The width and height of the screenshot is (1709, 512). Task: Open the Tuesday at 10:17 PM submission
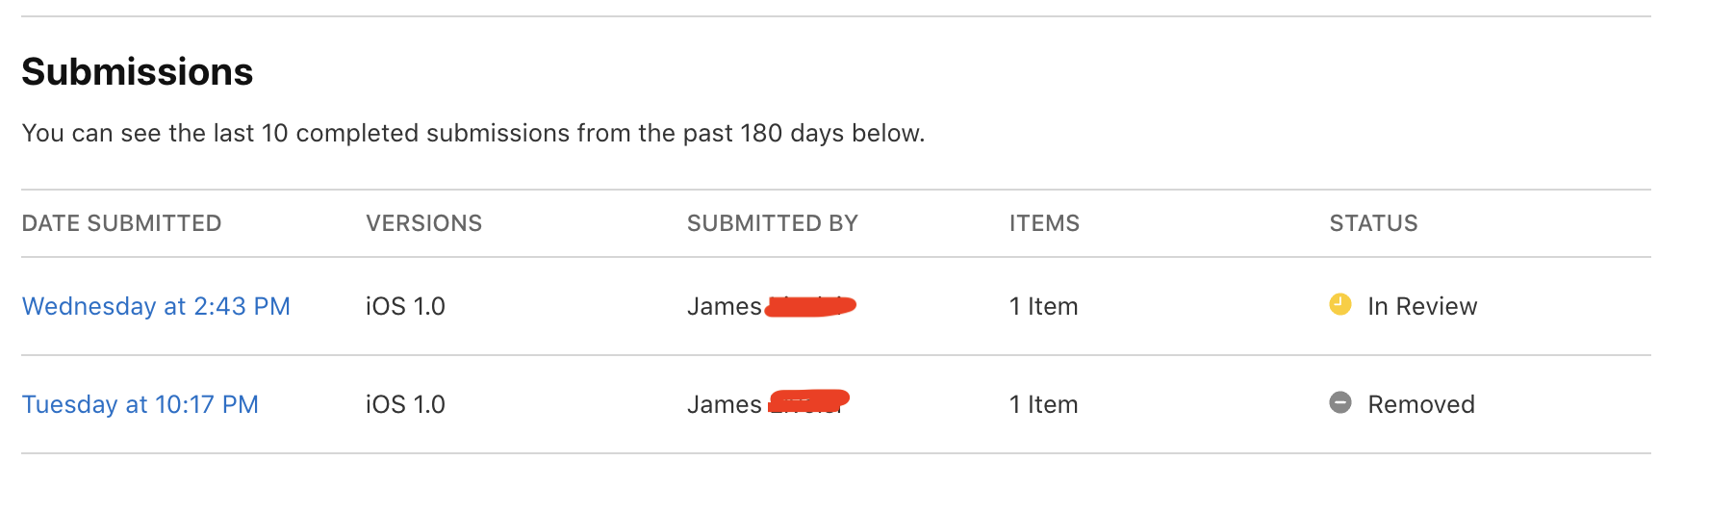point(140,404)
